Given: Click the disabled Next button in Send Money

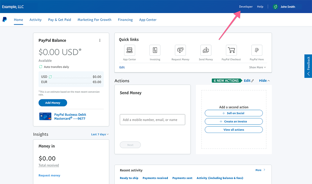Looking at the screenshot, I should click(130, 145).
